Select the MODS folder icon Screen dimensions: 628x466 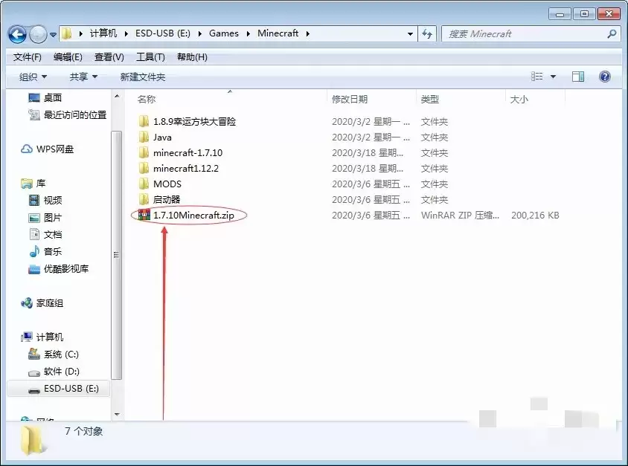(144, 184)
